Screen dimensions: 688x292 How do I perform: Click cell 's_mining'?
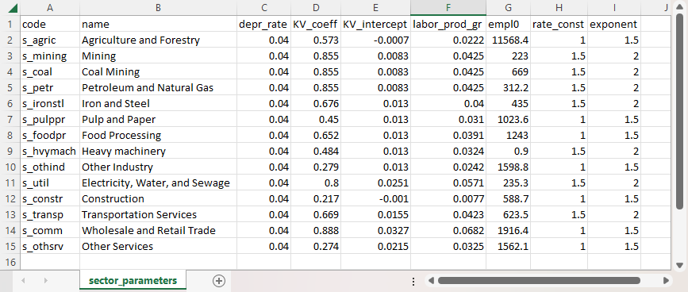[x=50, y=56]
